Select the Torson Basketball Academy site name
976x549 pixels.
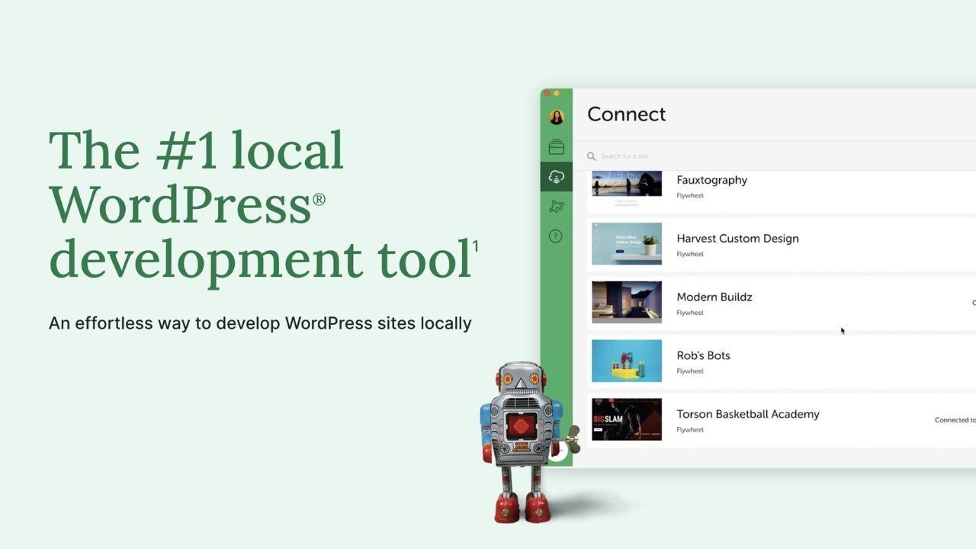pos(748,414)
